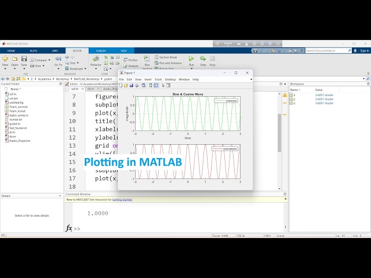Select license.txt in Current Folder
The height and width of the screenshot is (278, 371).
tap(16, 120)
